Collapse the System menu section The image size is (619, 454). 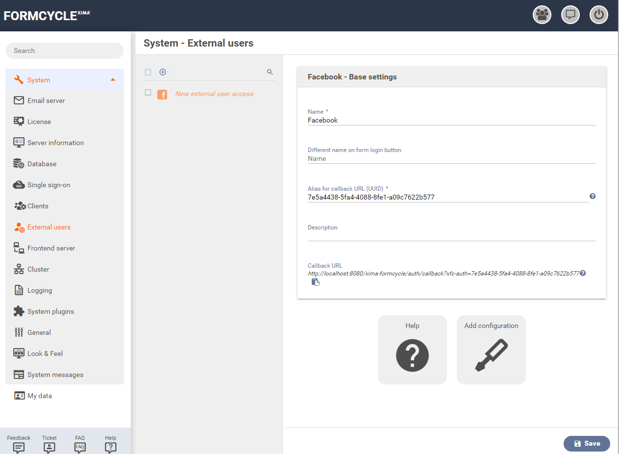[x=113, y=80]
